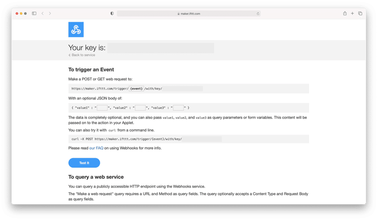Click the maker.ifttt.com address bar

click(x=189, y=14)
